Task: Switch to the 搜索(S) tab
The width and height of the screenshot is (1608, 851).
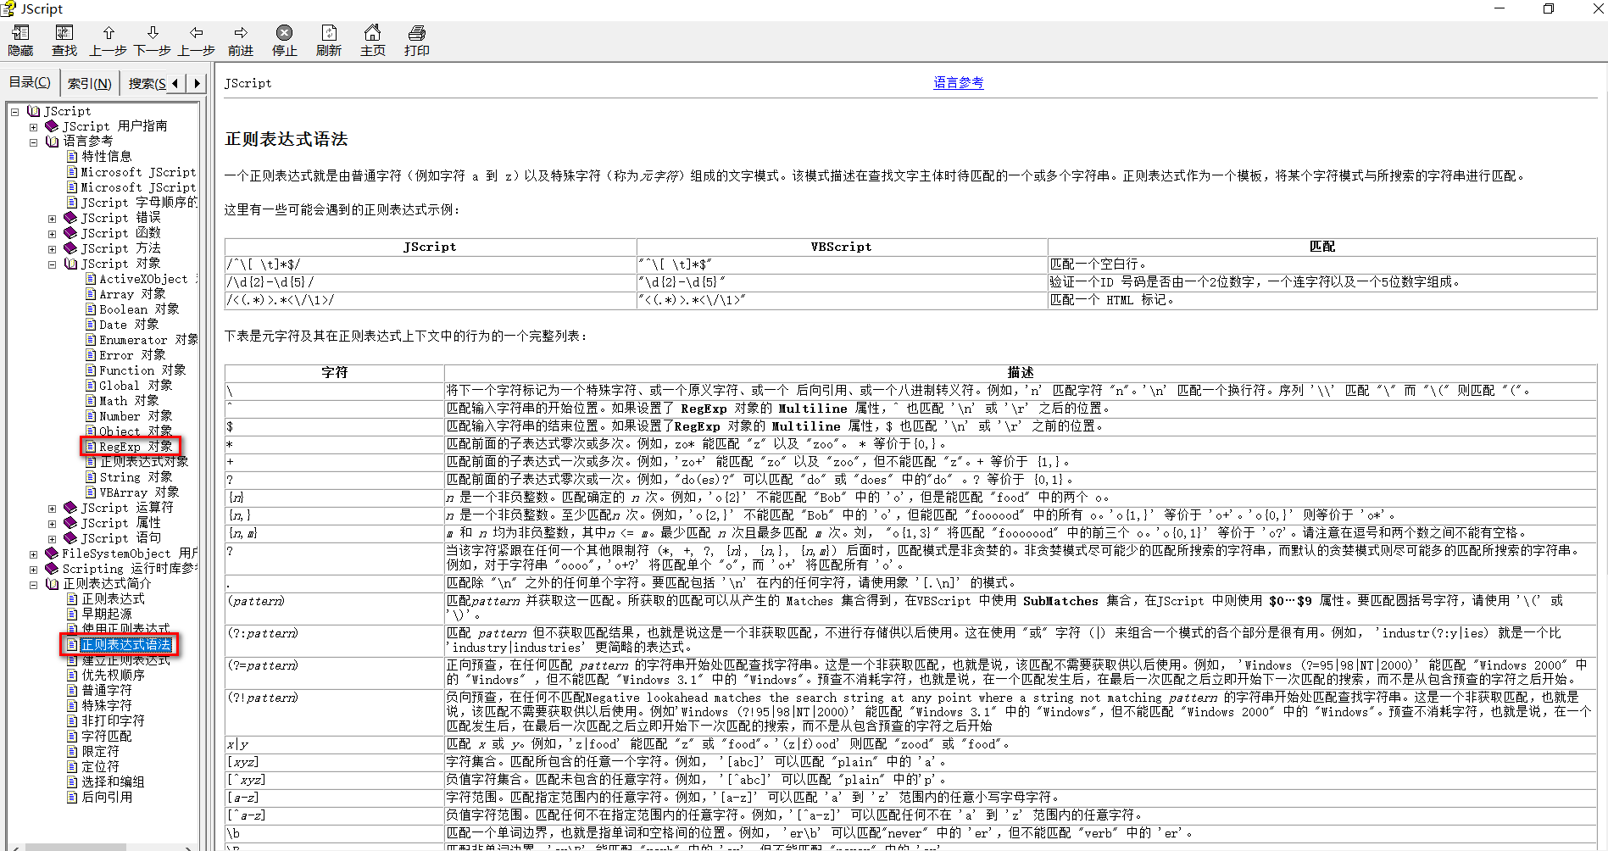Action: (x=146, y=82)
